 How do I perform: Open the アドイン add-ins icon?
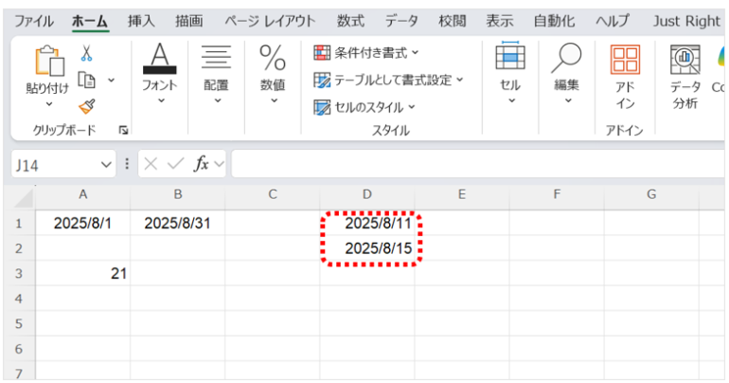pyautogui.click(x=625, y=60)
